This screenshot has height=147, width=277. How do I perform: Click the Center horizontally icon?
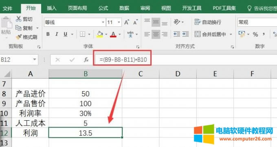pos(156,34)
